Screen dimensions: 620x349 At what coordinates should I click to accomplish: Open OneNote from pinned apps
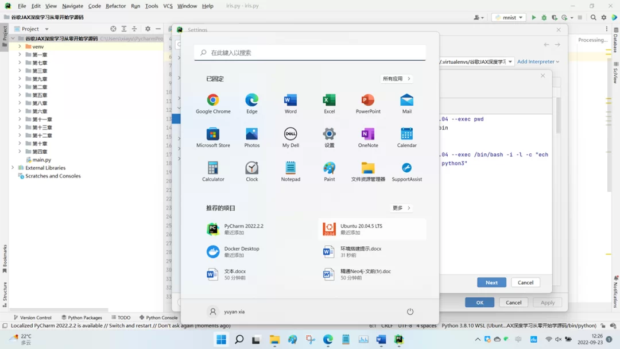(x=368, y=138)
